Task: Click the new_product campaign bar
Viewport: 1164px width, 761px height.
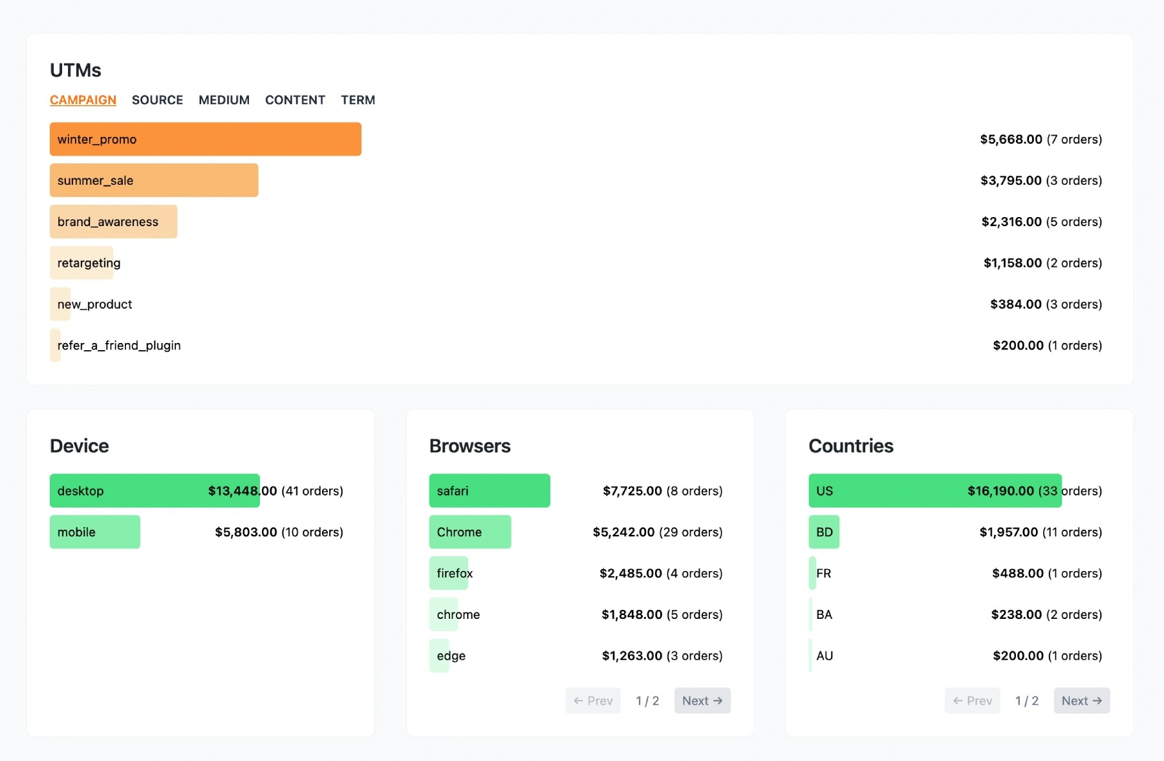Action: (59, 304)
